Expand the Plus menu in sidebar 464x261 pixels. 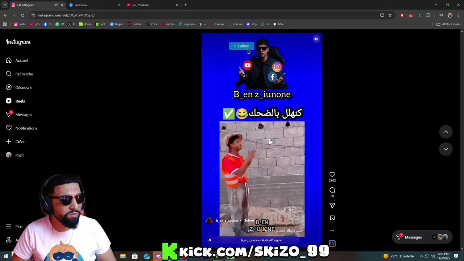[14, 227]
